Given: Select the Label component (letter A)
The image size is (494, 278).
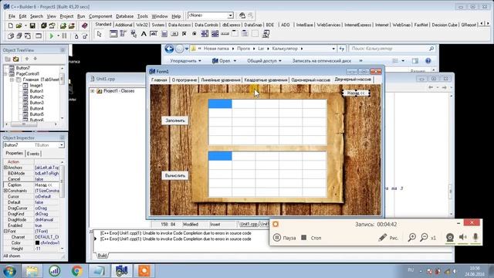Looking at the screenshot, I should pyautogui.click(x=144, y=34).
